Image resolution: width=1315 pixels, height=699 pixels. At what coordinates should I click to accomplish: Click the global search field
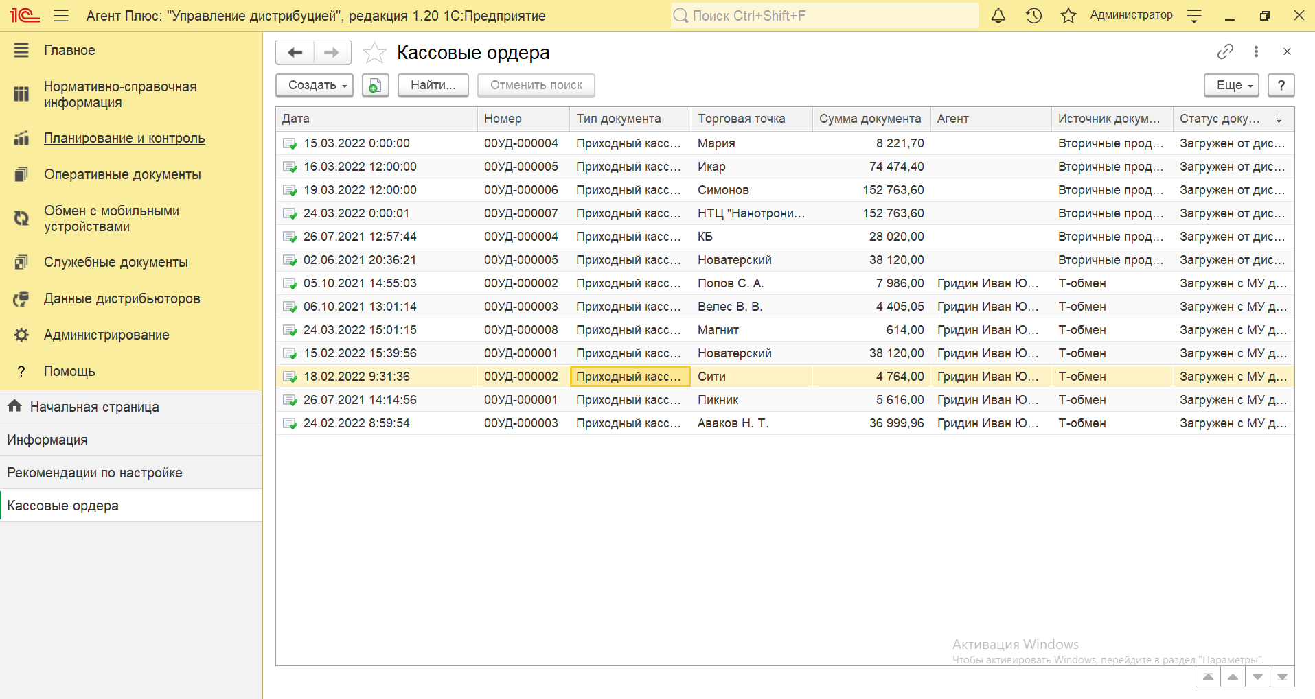click(x=824, y=16)
